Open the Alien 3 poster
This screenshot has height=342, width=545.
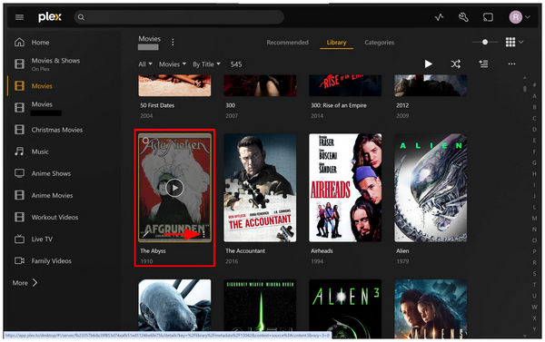(345, 308)
